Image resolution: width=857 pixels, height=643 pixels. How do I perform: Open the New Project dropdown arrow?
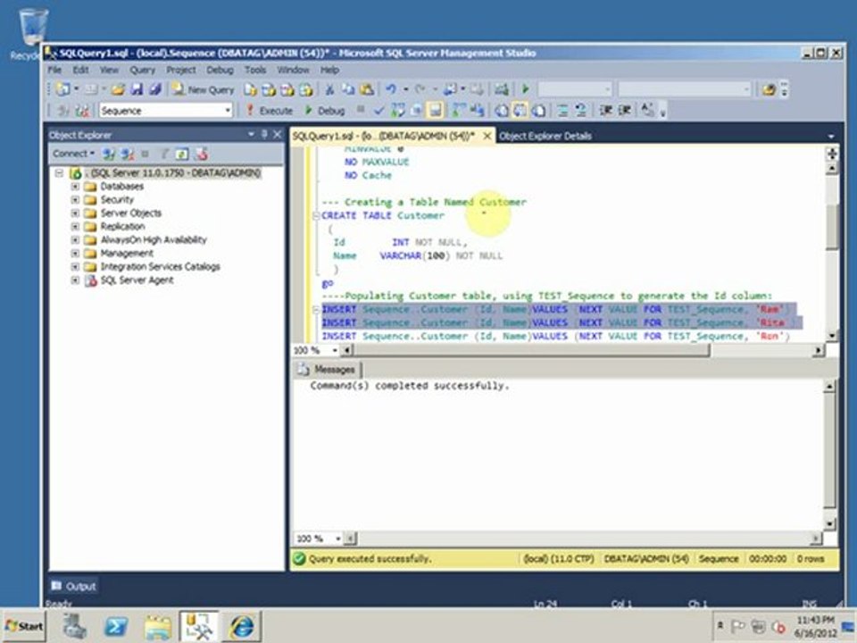point(76,89)
